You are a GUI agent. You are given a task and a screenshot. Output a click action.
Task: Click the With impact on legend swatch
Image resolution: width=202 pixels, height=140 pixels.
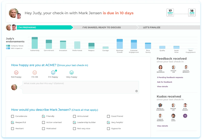pyautogui.click(x=8, y=48)
